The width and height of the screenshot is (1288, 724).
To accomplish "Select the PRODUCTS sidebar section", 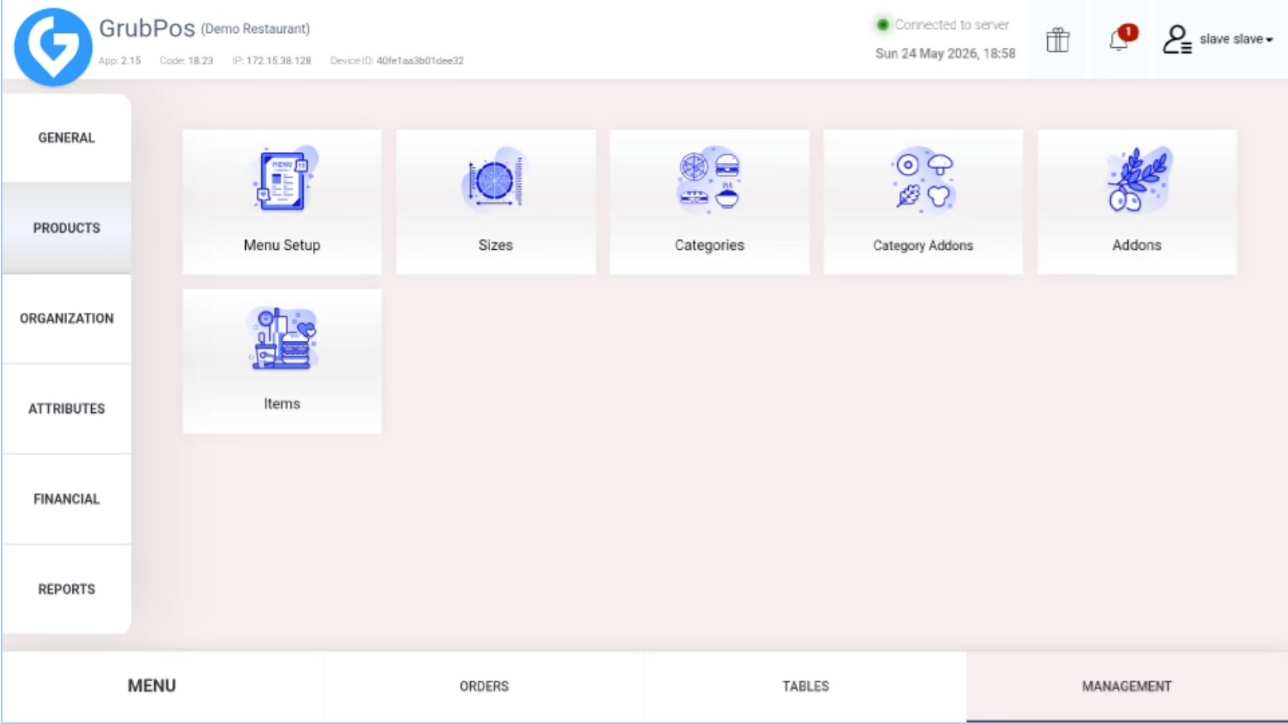I will 66,228.
